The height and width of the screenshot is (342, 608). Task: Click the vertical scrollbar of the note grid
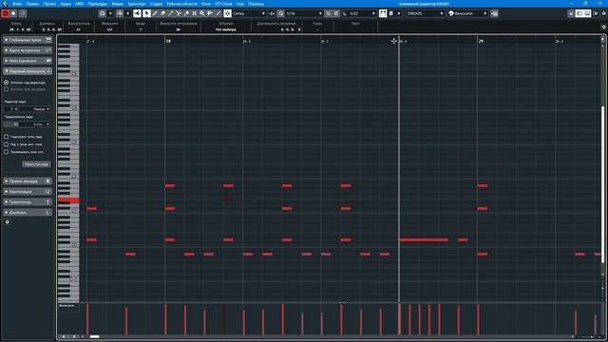pyautogui.click(x=602, y=184)
